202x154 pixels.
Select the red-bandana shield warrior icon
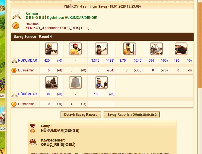75,49
